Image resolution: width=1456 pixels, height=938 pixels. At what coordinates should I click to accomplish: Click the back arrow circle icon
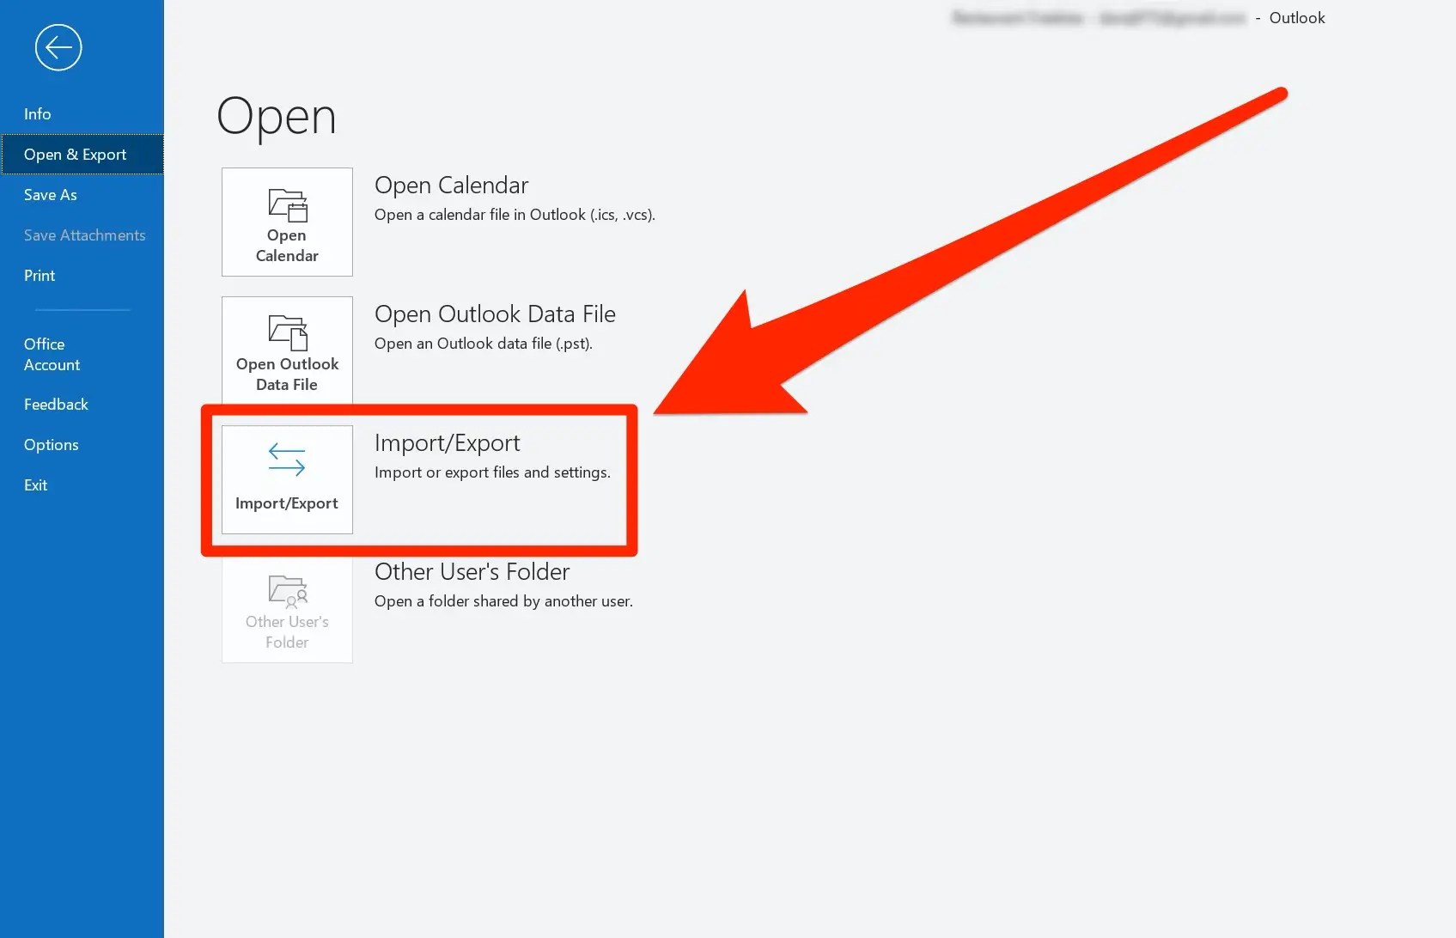click(x=58, y=47)
